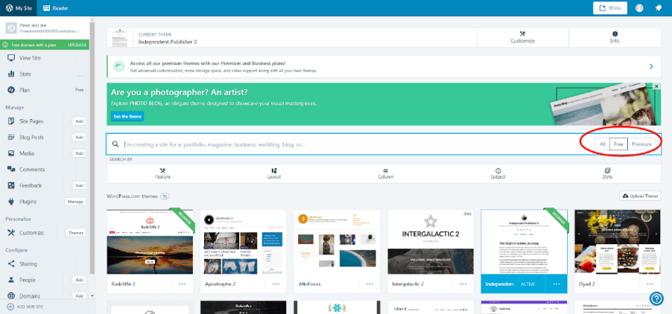672x314 pixels.
Task: Click the Customize tools icon in sidebar
Action: [12, 233]
